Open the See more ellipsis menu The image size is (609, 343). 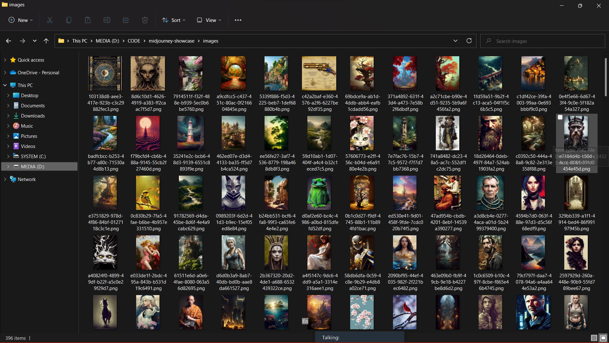(238, 20)
